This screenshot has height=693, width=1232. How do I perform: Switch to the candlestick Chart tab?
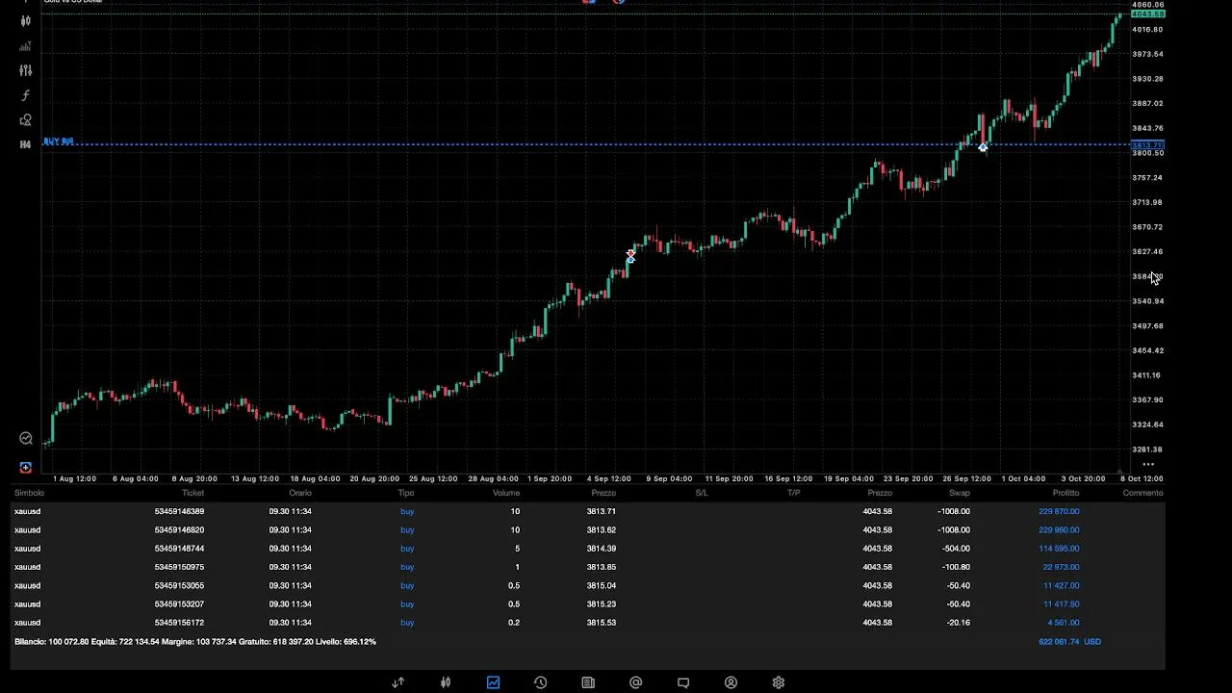(x=446, y=682)
